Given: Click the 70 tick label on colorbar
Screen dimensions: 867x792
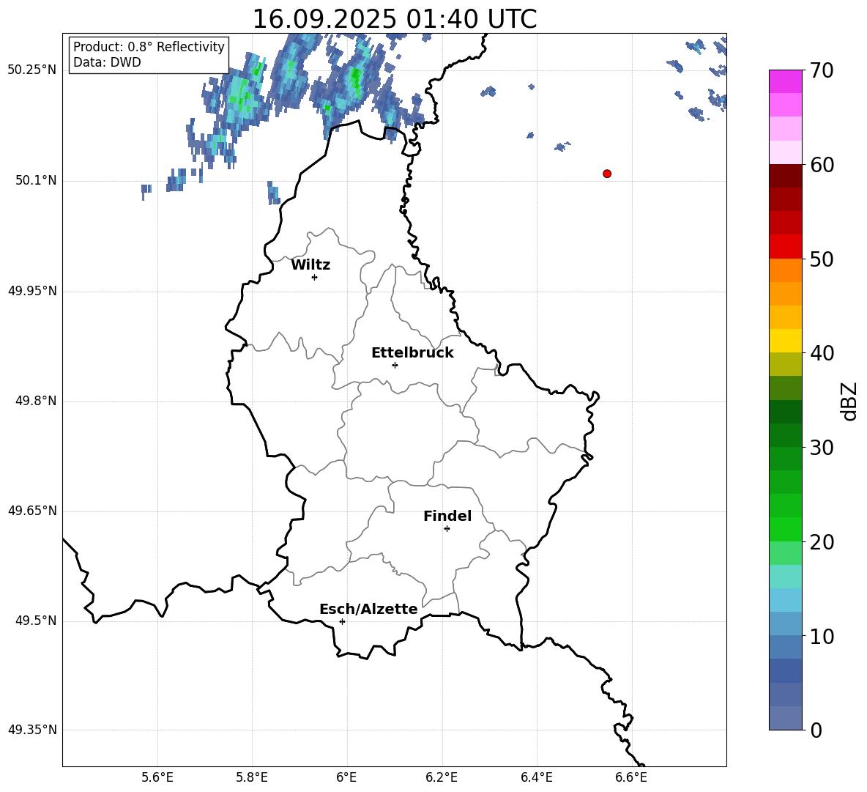Looking at the screenshot, I should (822, 70).
